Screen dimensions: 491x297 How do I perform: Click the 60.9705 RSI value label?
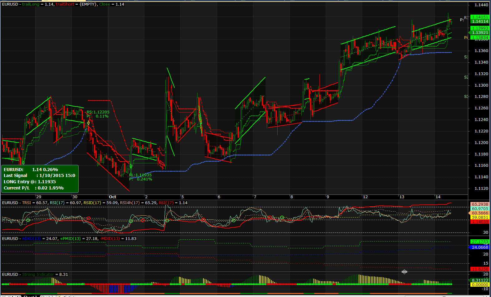[480, 209]
